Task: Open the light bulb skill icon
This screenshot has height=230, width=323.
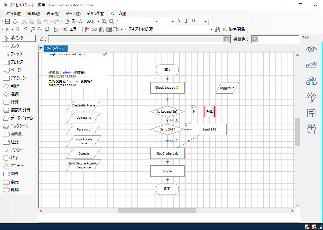Action: (x=311, y=97)
